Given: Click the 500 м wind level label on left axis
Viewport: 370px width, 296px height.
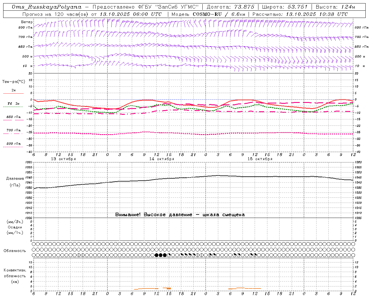Looking at the screenshot, I should point(27,56).
